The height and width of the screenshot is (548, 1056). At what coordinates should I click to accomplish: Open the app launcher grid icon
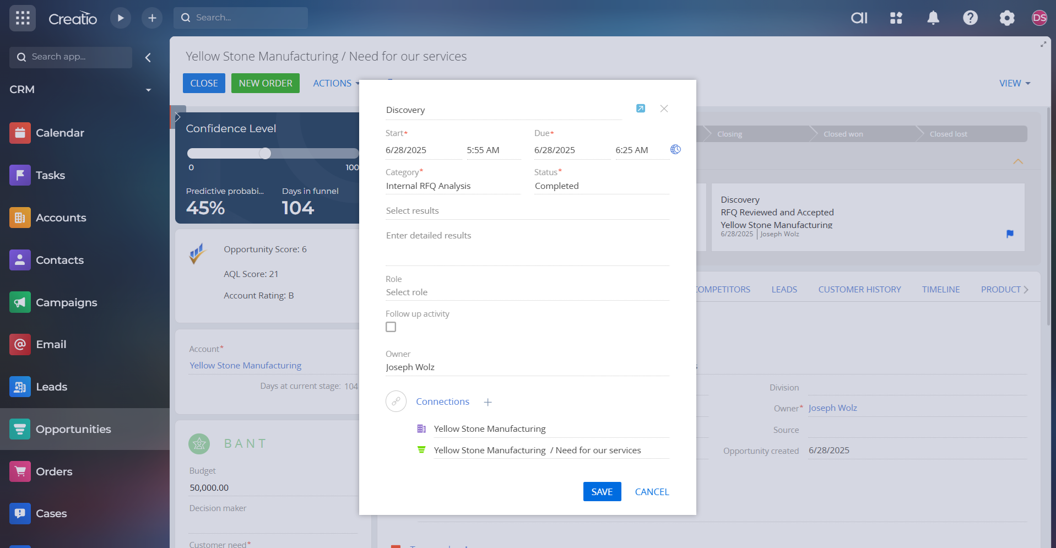(23, 18)
